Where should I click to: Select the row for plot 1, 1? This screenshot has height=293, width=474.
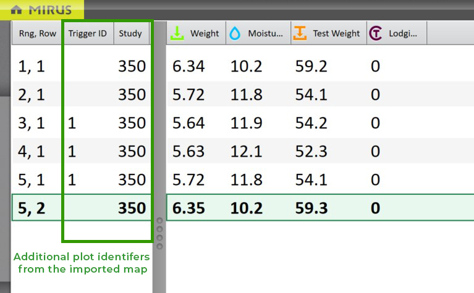[30, 66]
